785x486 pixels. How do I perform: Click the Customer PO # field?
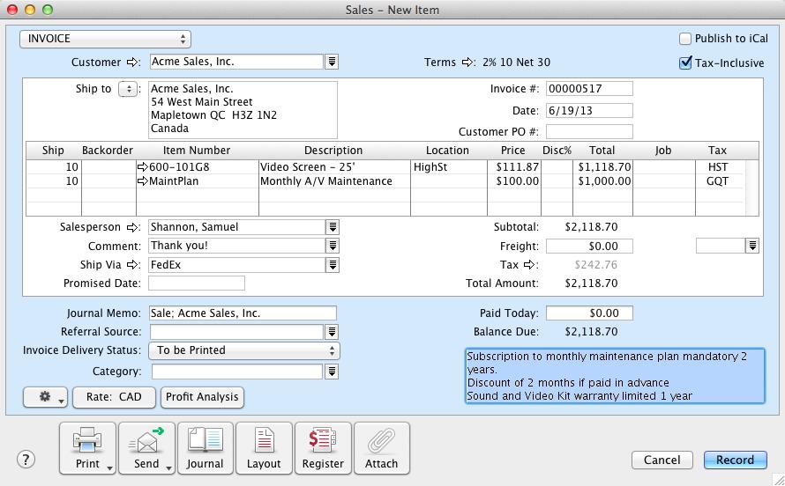[589, 132]
